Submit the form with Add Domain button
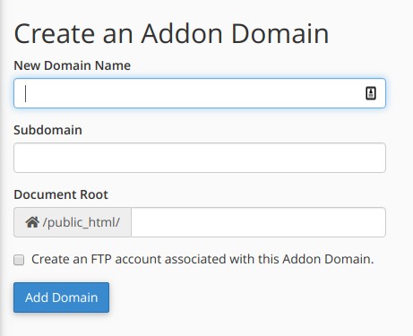Screen dimensions: 413x336 point(61,297)
